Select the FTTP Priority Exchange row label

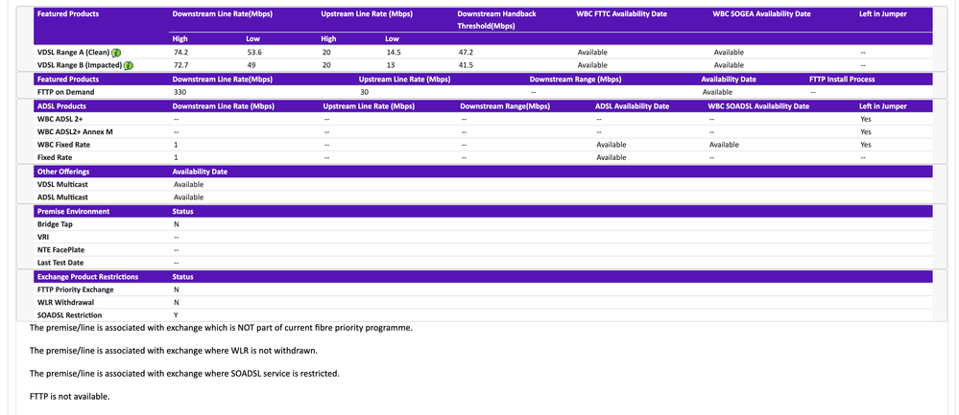[75, 289]
